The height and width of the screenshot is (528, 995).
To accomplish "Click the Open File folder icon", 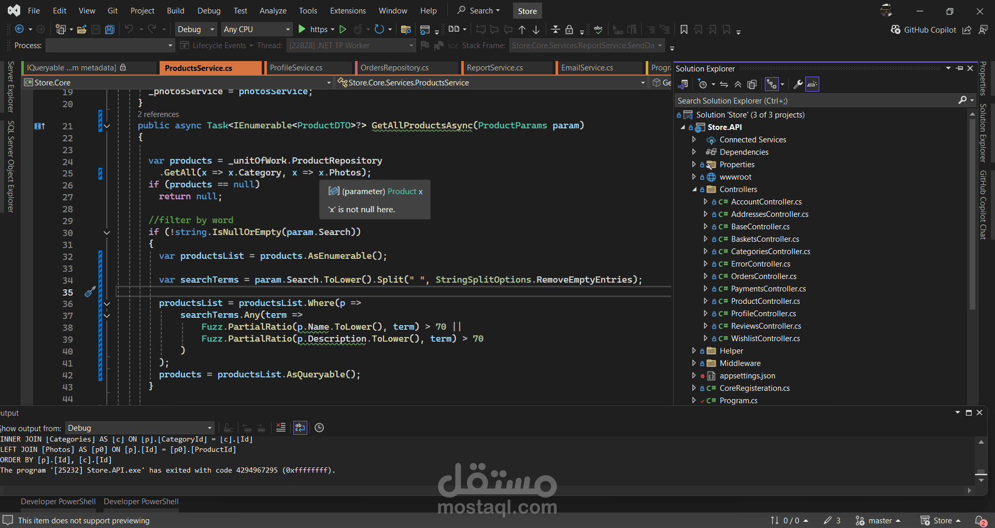I will 81,30.
